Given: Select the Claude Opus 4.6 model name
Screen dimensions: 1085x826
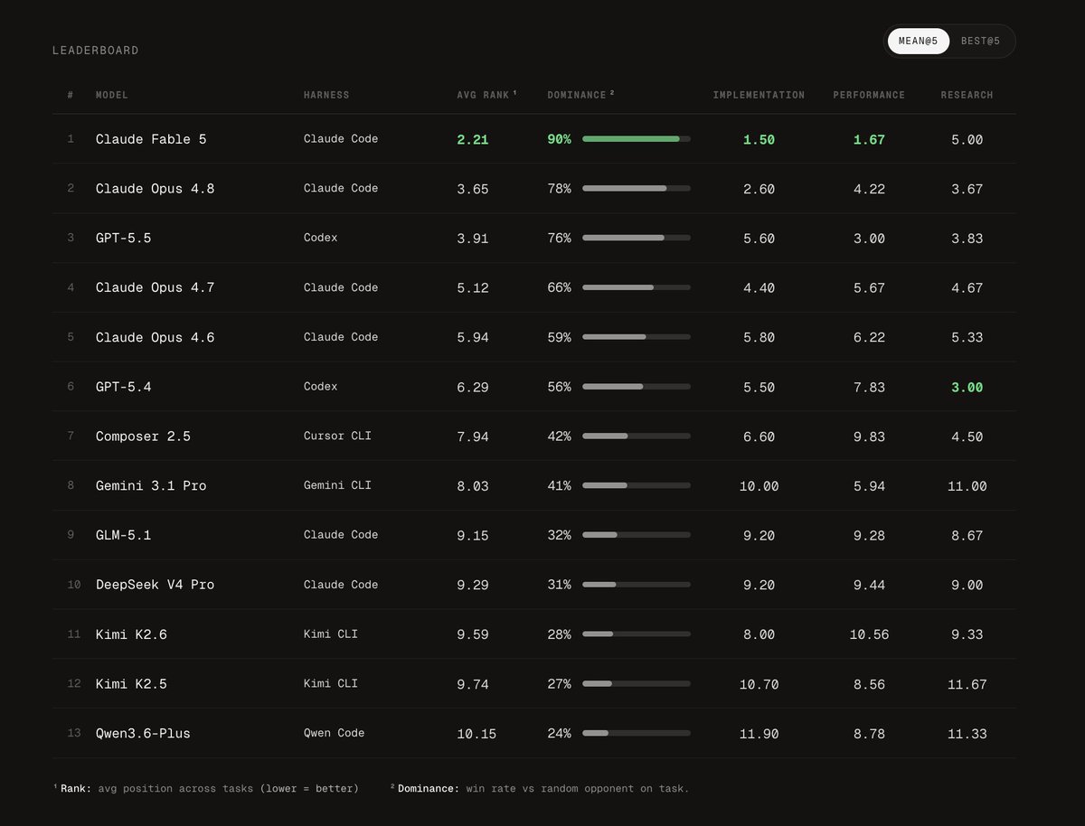Looking at the screenshot, I should (x=155, y=337).
